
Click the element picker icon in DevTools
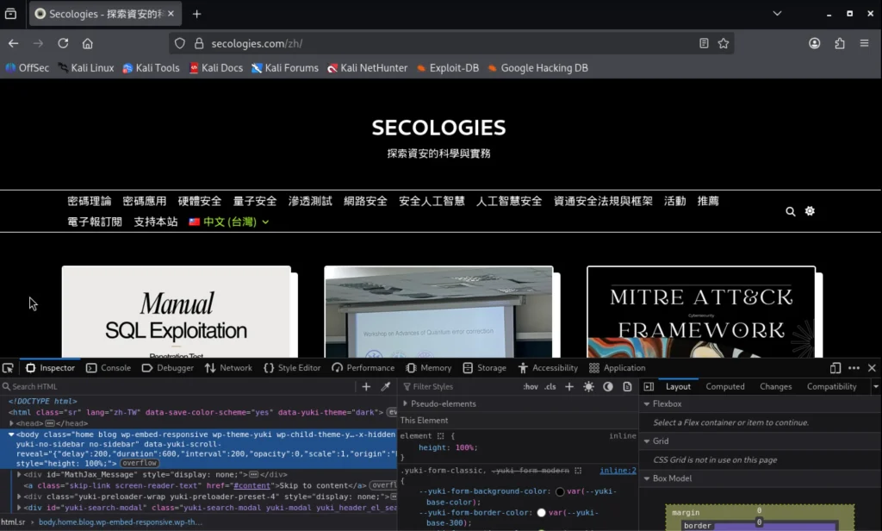click(8, 368)
